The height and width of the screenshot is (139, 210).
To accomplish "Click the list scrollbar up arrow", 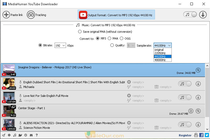I will 207,66.
